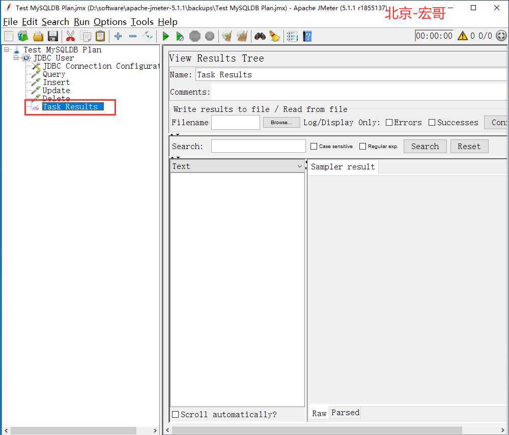509x435 pixels.
Task: Switch to the Sampler result tab
Action: [x=343, y=167]
